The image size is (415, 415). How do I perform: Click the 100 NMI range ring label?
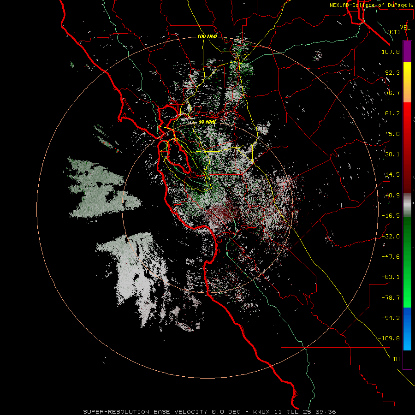207,36
